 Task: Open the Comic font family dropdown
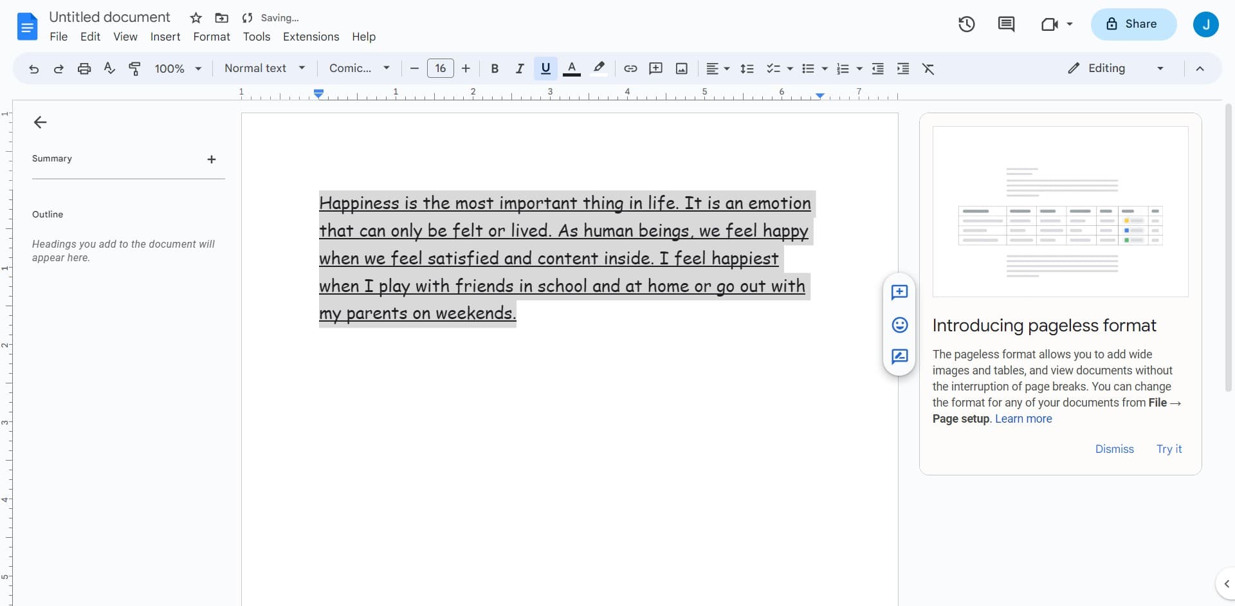click(359, 68)
